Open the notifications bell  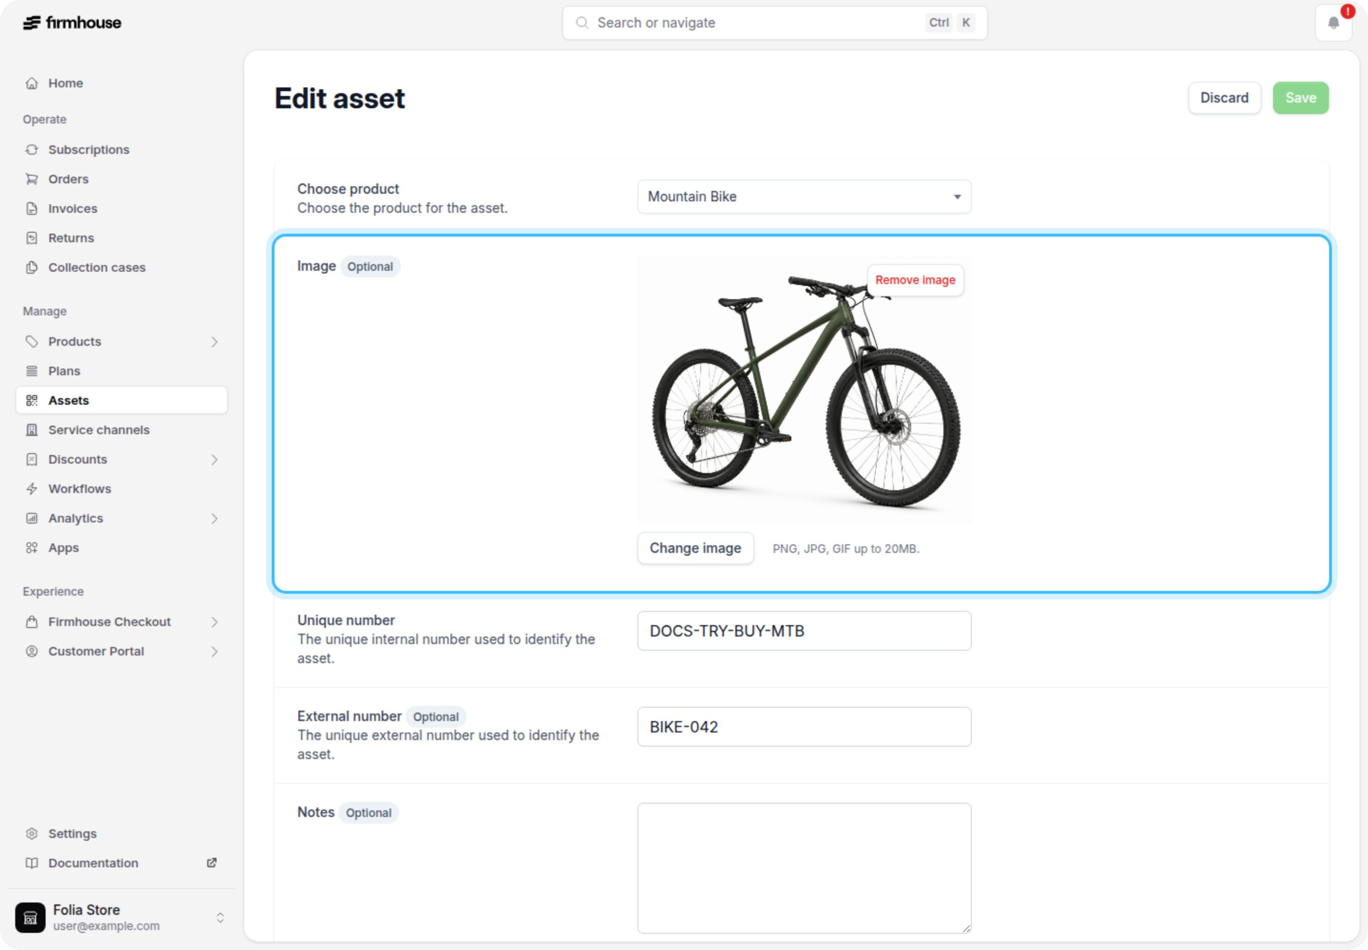(1333, 23)
